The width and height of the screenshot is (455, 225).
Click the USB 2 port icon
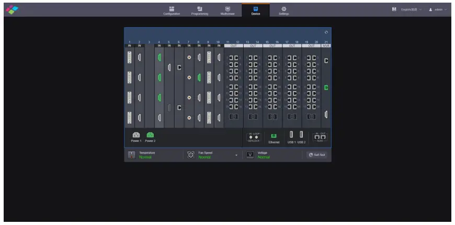pyautogui.click(x=301, y=134)
